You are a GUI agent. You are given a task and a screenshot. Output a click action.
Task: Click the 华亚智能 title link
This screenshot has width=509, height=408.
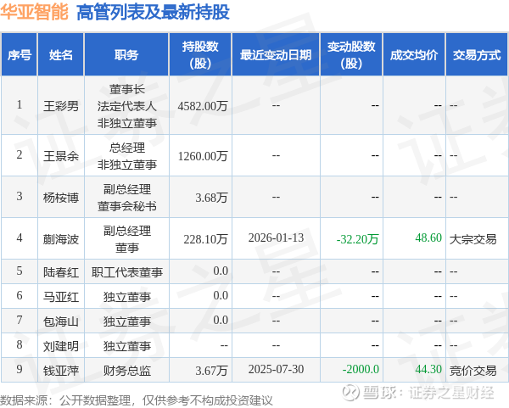[x=35, y=12]
